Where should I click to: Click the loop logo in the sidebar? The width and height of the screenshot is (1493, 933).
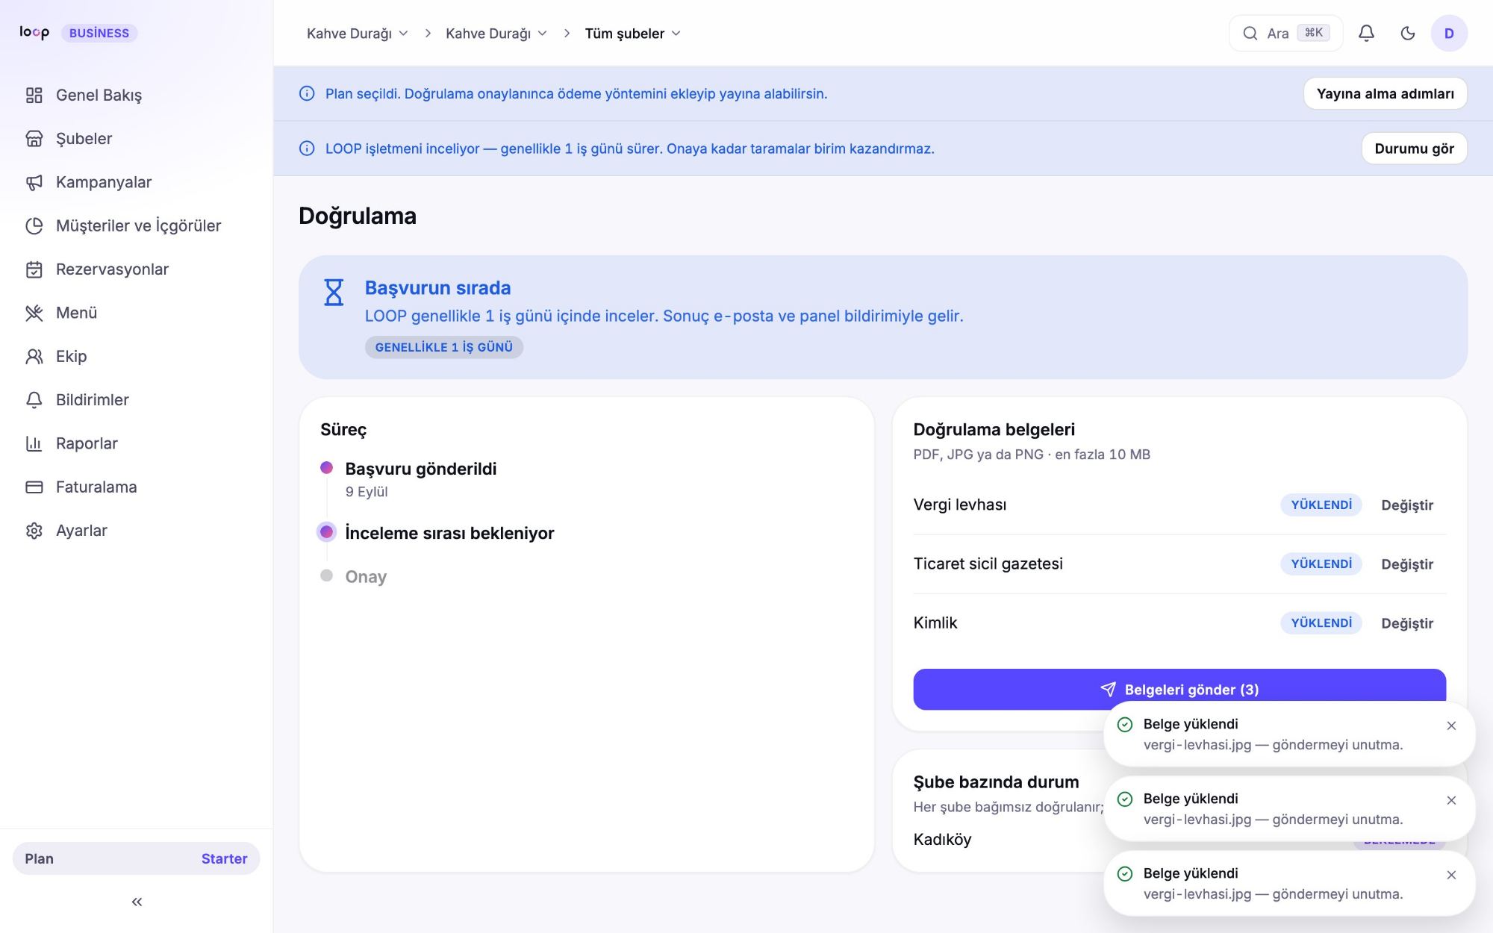coord(34,32)
